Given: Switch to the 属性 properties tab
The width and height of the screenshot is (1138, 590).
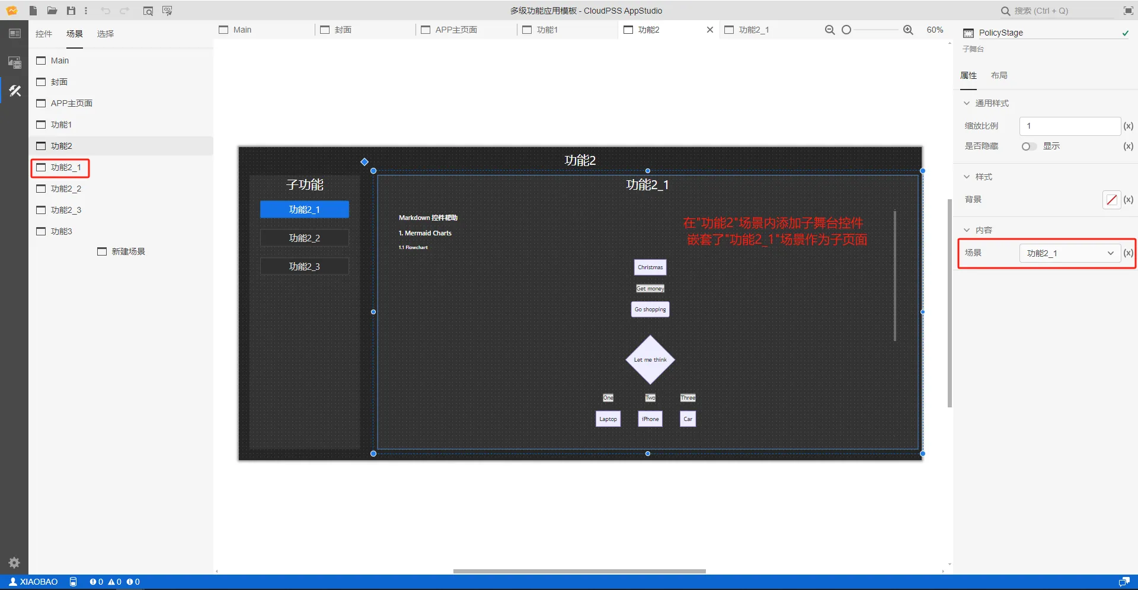Looking at the screenshot, I should pyautogui.click(x=968, y=75).
